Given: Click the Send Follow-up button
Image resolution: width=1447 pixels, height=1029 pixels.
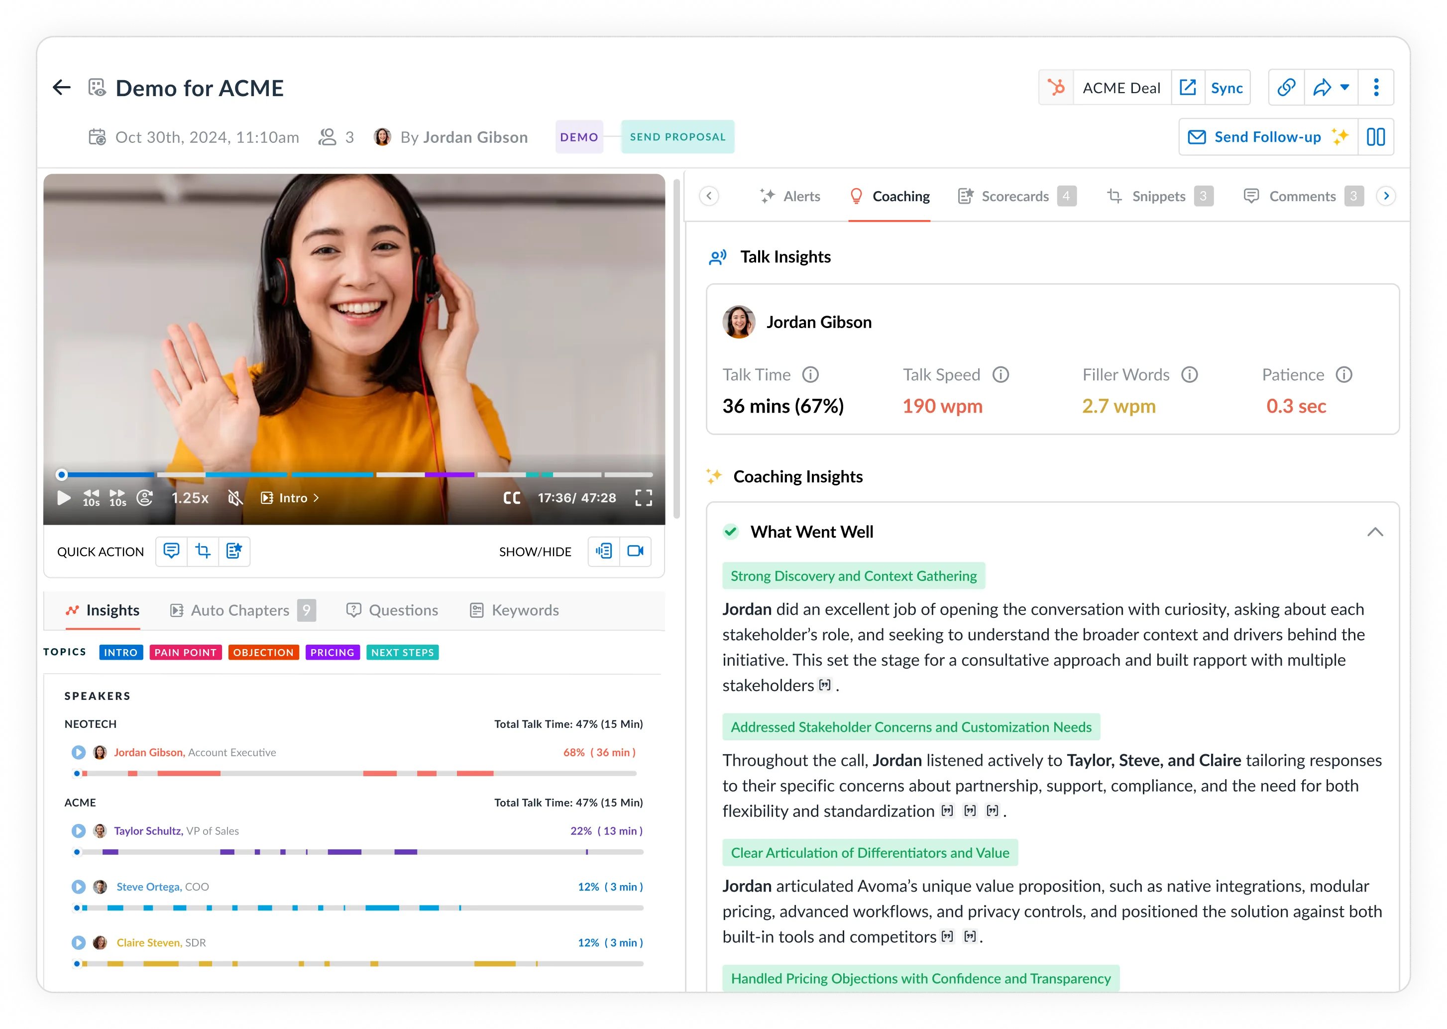Looking at the screenshot, I should (x=1267, y=137).
